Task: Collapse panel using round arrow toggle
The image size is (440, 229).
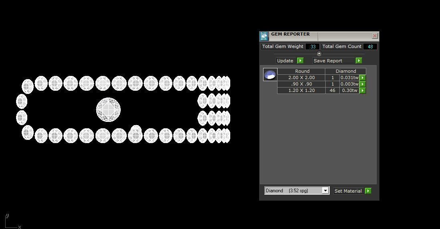Action: (319, 54)
